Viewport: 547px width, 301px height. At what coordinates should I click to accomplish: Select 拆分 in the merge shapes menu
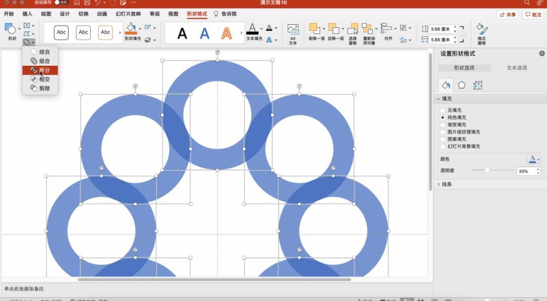tap(40, 70)
